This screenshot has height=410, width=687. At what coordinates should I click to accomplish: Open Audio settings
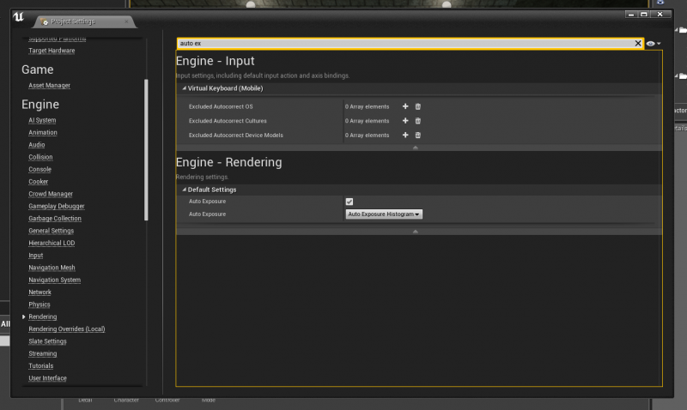[36, 145]
